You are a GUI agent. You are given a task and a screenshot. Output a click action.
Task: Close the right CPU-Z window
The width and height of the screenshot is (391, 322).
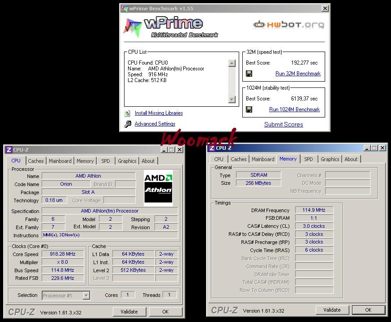point(382,148)
